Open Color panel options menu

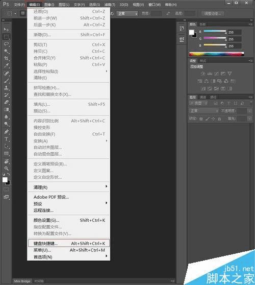(250, 24)
